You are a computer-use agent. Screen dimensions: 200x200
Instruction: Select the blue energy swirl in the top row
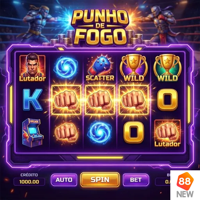pyautogui.click(x=66, y=68)
